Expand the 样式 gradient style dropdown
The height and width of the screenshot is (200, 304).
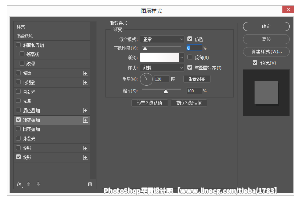(x=162, y=67)
